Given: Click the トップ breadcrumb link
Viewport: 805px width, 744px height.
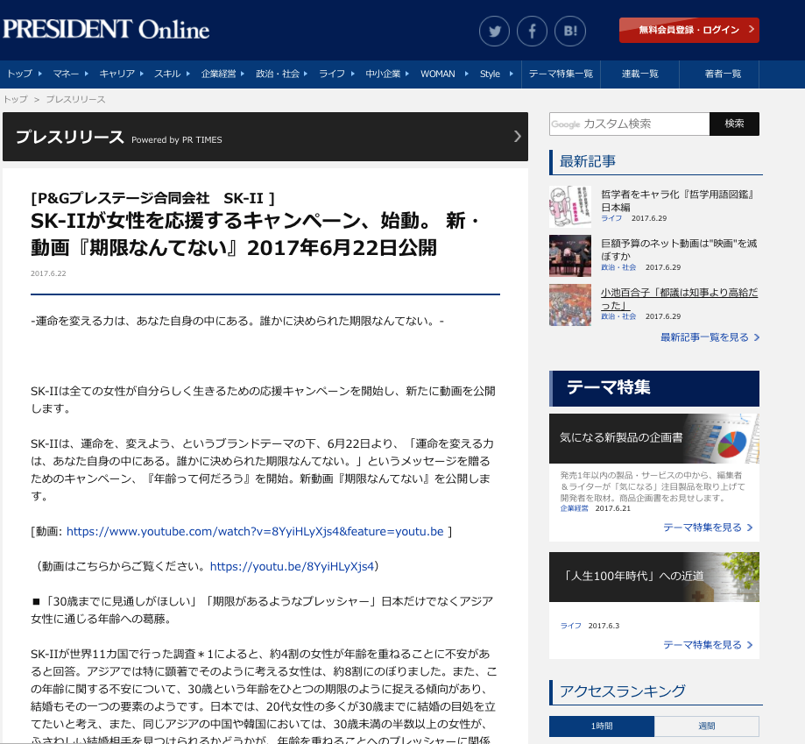Looking at the screenshot, I should pos(16,99).
